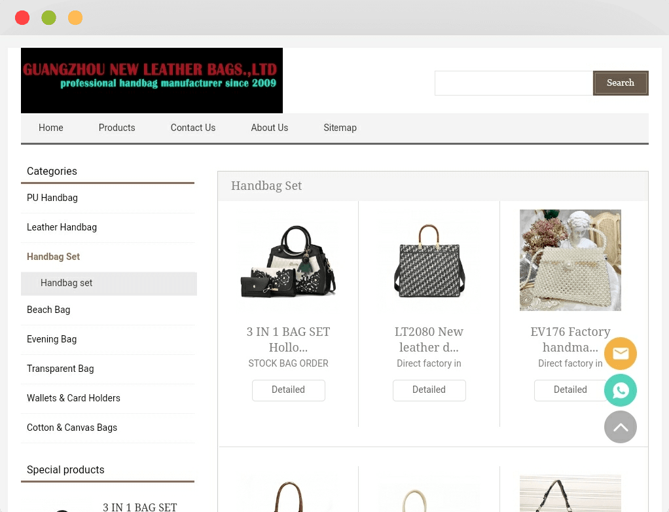Click the gray back-to-top arrow icon
669x512 pixels.
pyautogui.click(x=621, y=427)
